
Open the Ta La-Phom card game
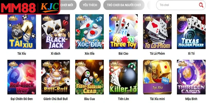[x=157, y=32]
